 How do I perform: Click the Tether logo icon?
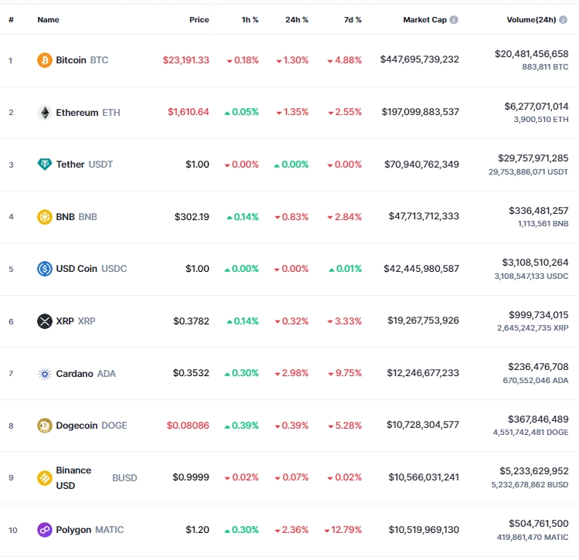click(x=45, y=165)
